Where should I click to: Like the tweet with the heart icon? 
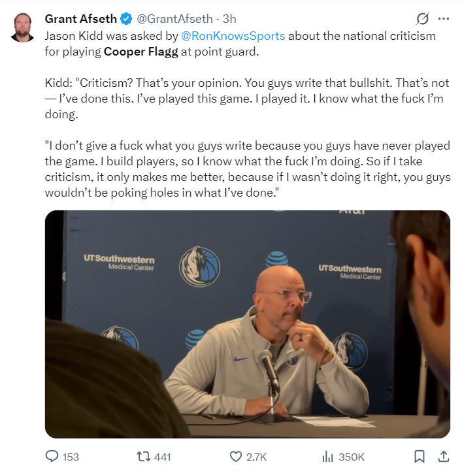click(x=236, y=457)
